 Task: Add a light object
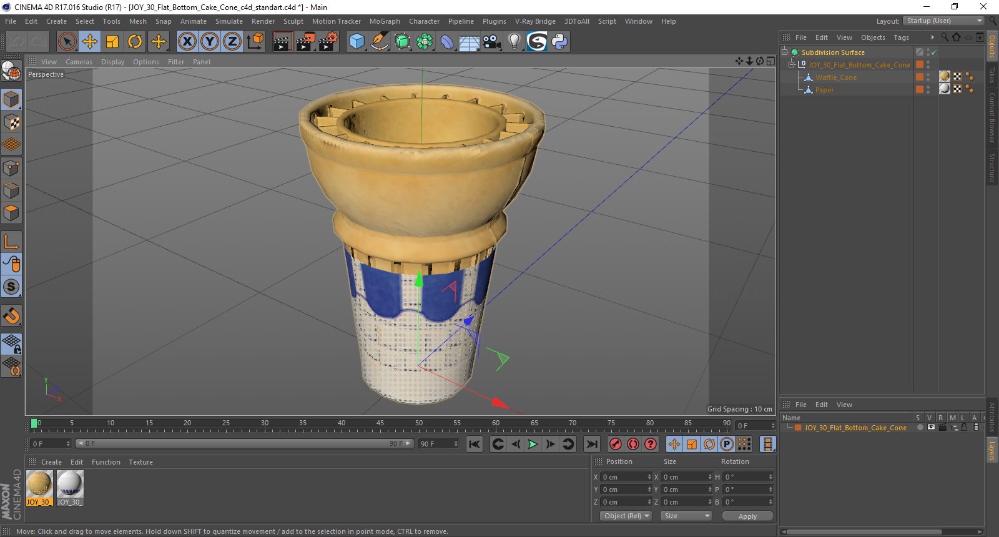(514, 42)
